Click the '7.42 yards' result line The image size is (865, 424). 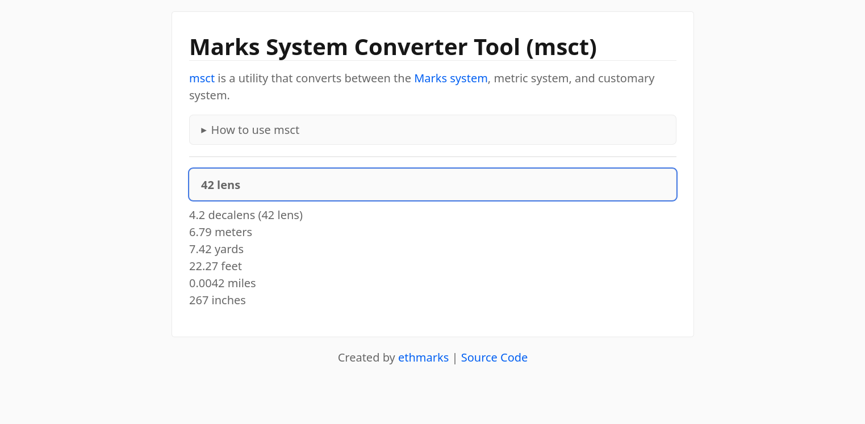(216, 249)
